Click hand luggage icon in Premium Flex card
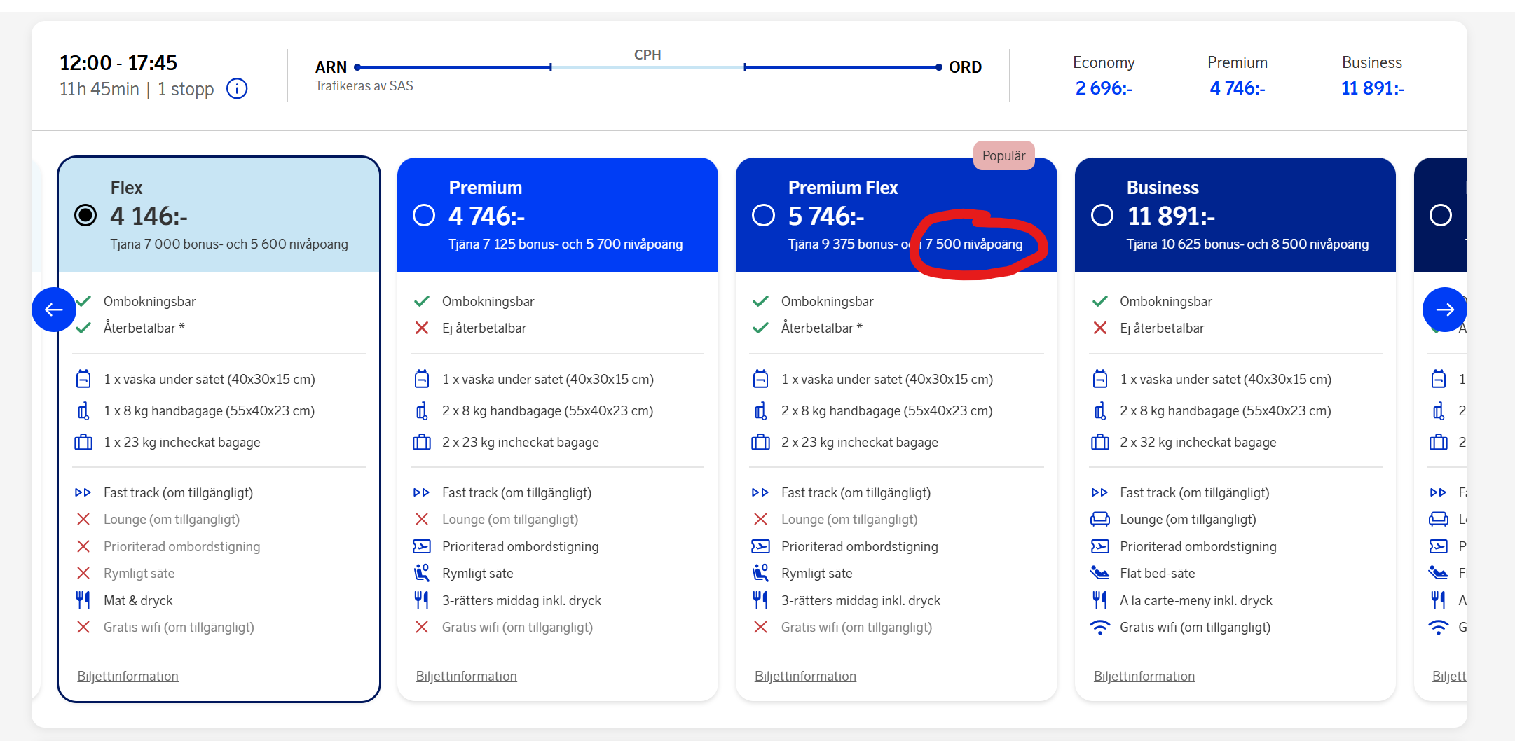The height and width of the screenshot is (741, 1515). tap(761, 410)
